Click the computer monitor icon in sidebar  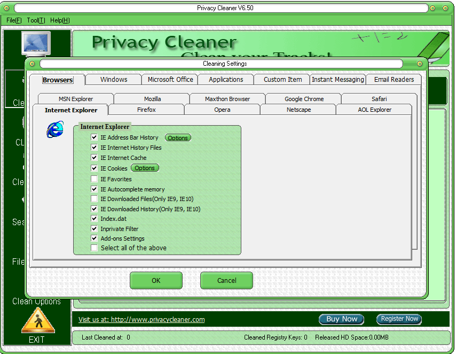coord(36,44)
